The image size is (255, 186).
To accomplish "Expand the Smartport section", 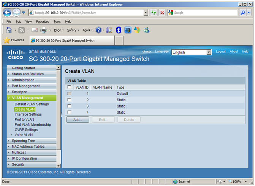I will (x=9, y=92).
